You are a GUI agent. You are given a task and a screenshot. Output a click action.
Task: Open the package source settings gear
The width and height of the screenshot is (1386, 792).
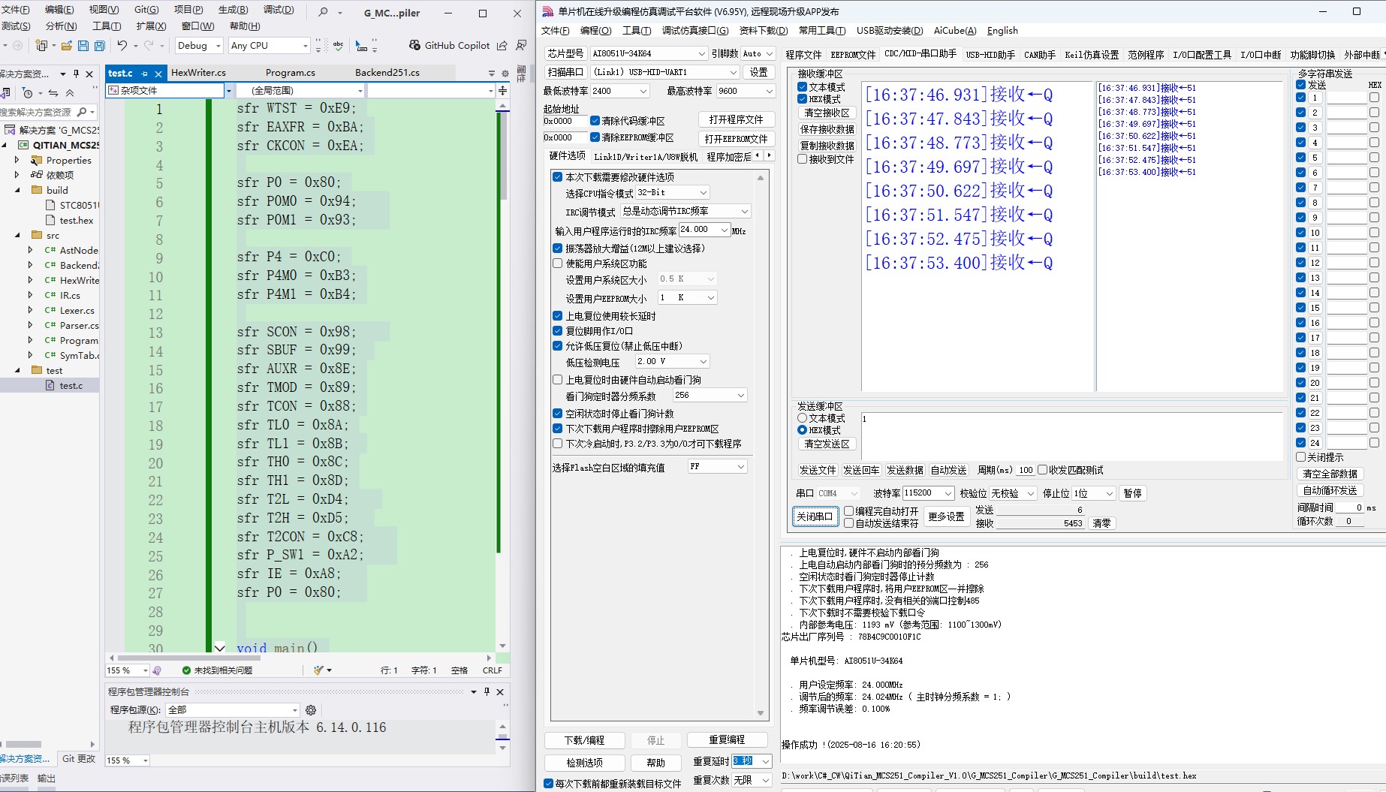click(x=311, y=709)
